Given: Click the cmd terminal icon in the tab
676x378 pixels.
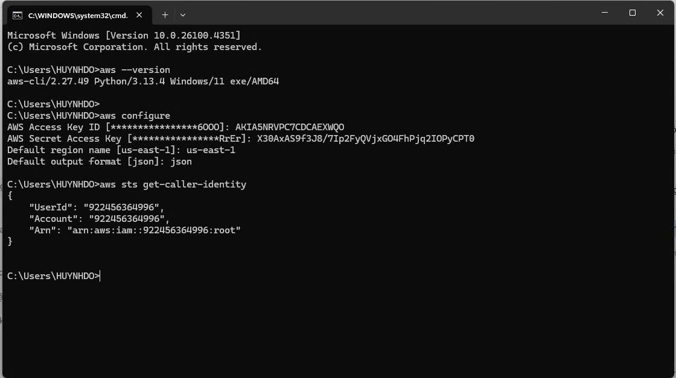Looking at the screenshot, I should (x=18, y=15).
